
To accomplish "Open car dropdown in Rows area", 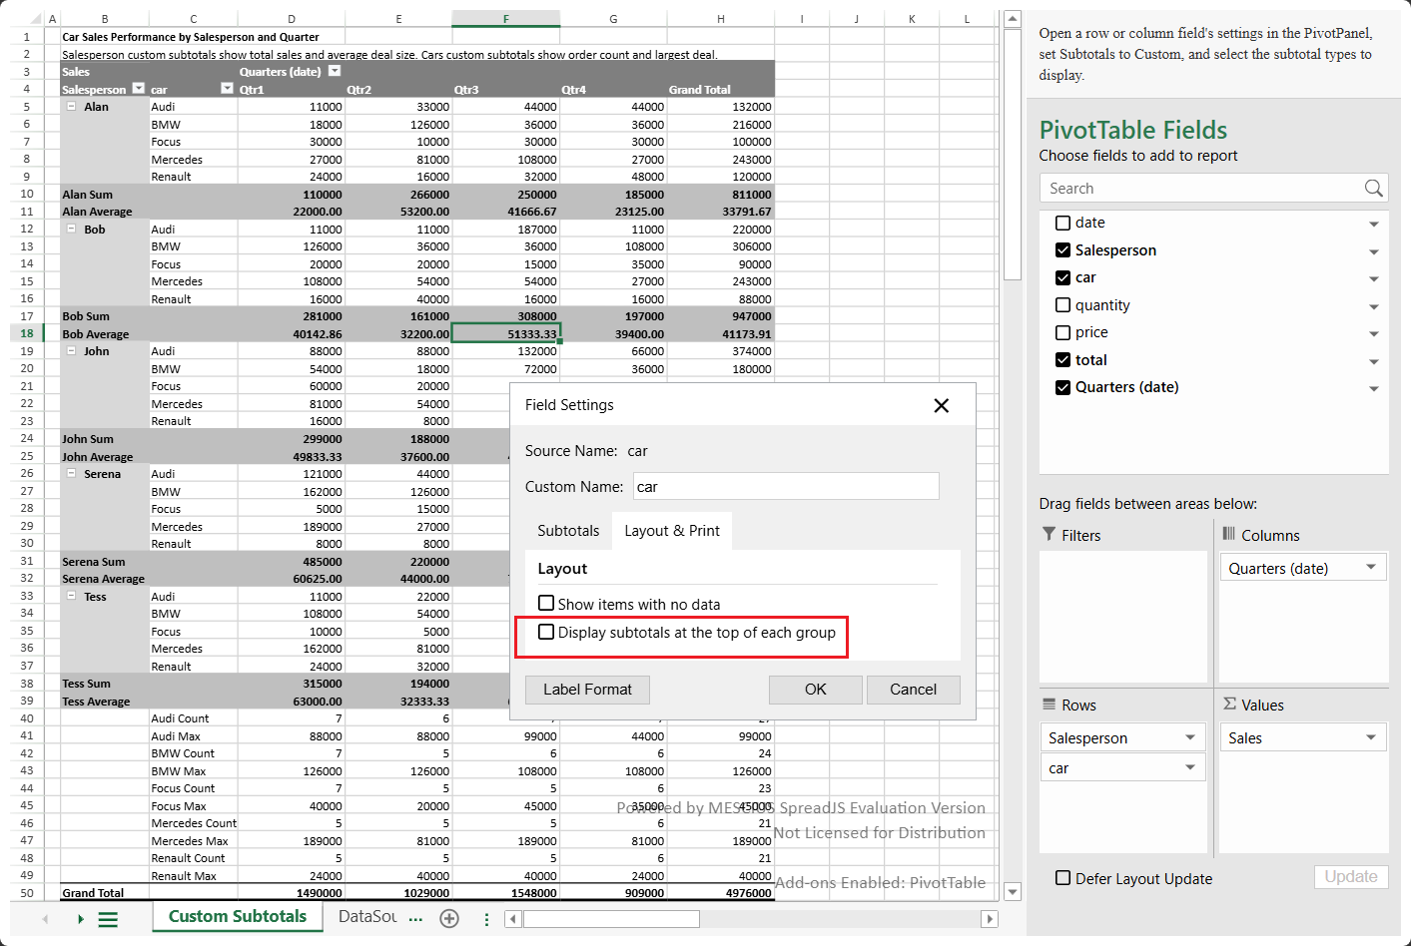I will pyautogui.click(x=1190, y=767).
